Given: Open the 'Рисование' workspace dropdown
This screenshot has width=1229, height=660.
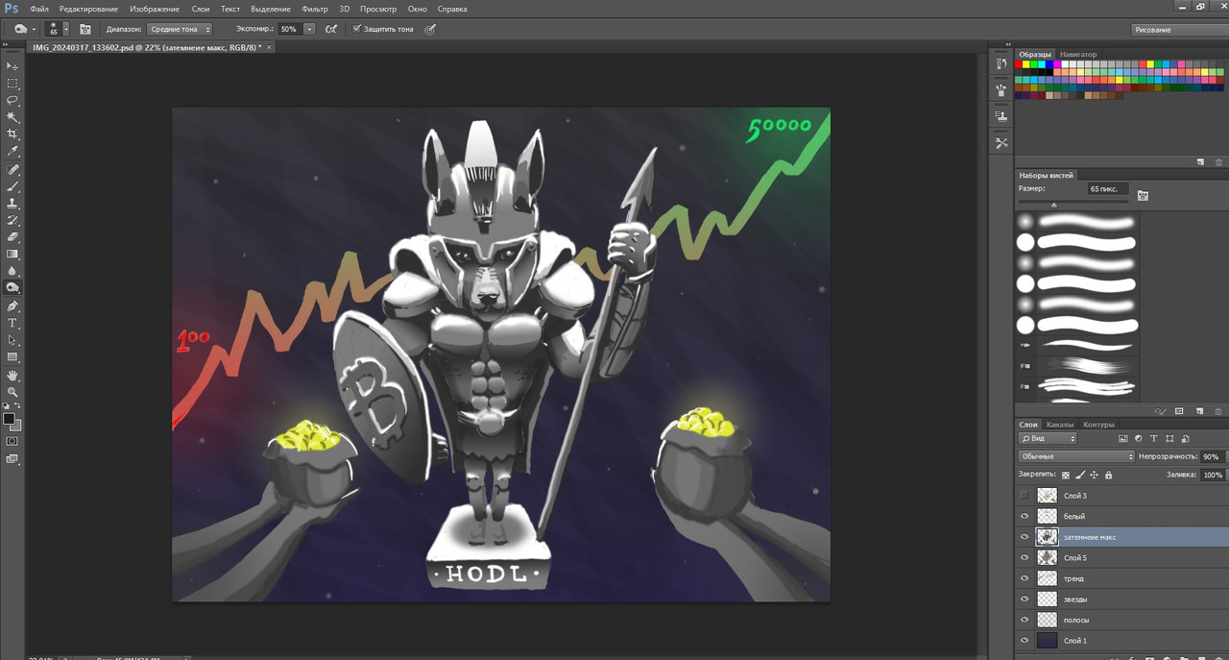Looking at the screenshot, I should click(1180, 30).
